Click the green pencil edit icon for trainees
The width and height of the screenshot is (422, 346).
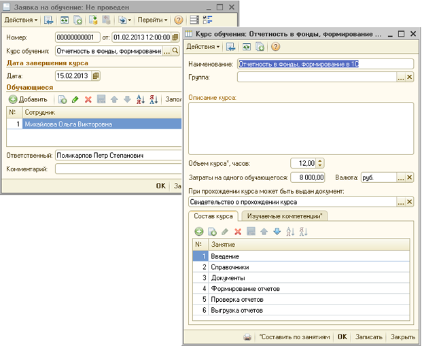pos(75,99)
